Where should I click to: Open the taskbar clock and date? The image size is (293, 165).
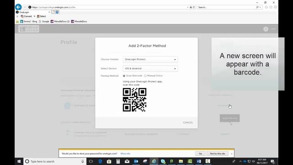pyautogui.click(x=262, y=161)
